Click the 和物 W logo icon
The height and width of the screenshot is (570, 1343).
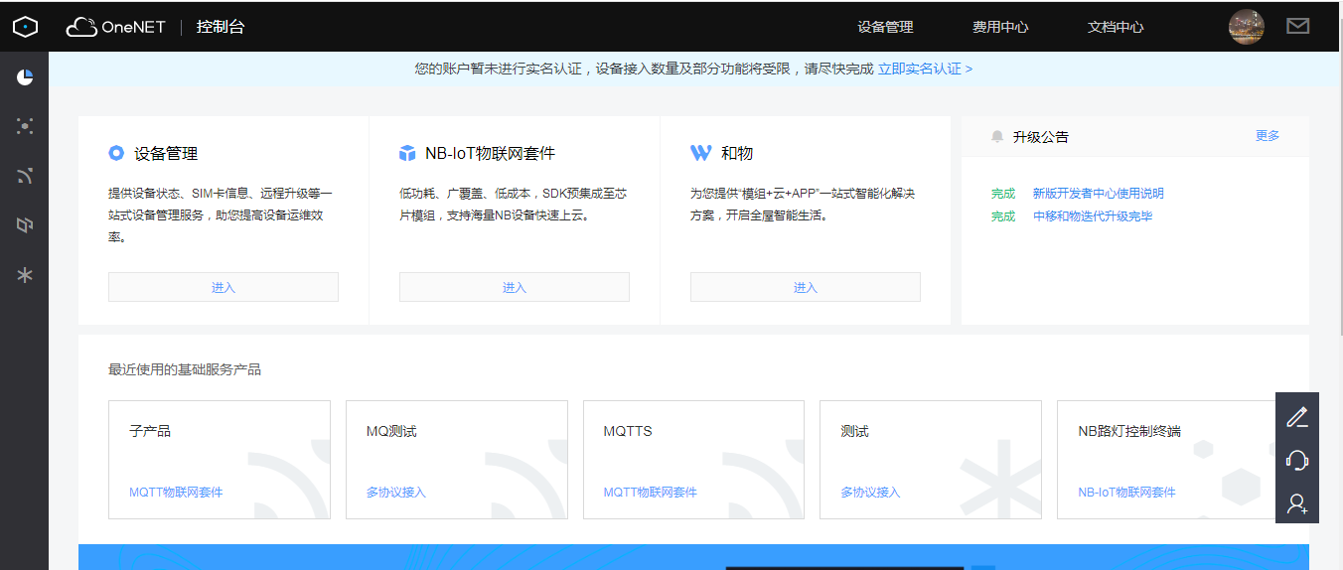tap(700, 153)
